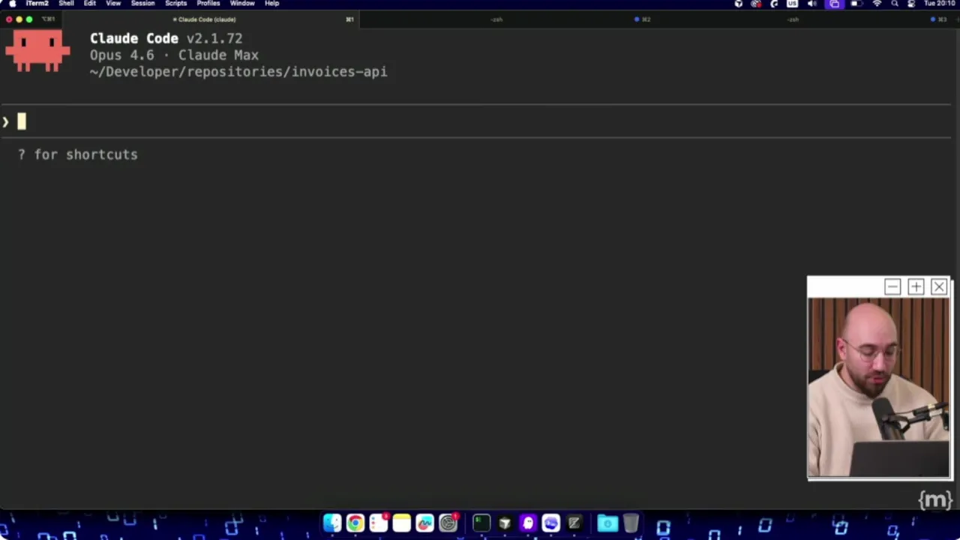Open the dark Z app icon in Dock

[574, 523]
